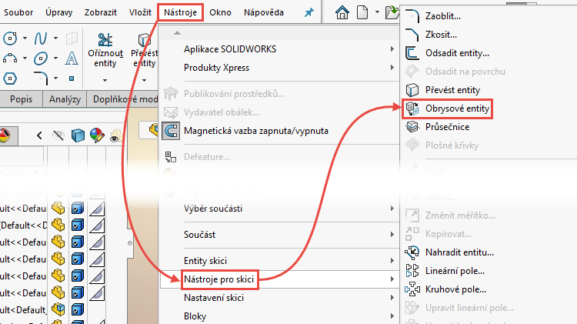This screenshot has width=577, height=324.
Task: Collapse panel with left chevron arrow
Action: click(x=39, y=135)
